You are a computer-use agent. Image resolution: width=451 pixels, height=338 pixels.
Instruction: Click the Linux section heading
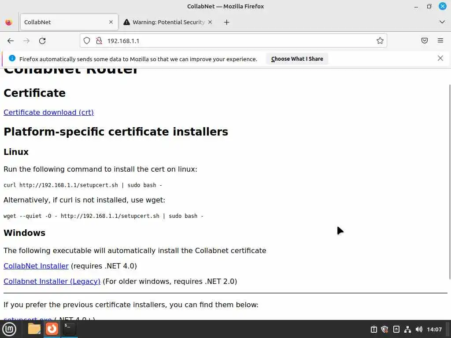pyautogui.click(x=16, y=152)
